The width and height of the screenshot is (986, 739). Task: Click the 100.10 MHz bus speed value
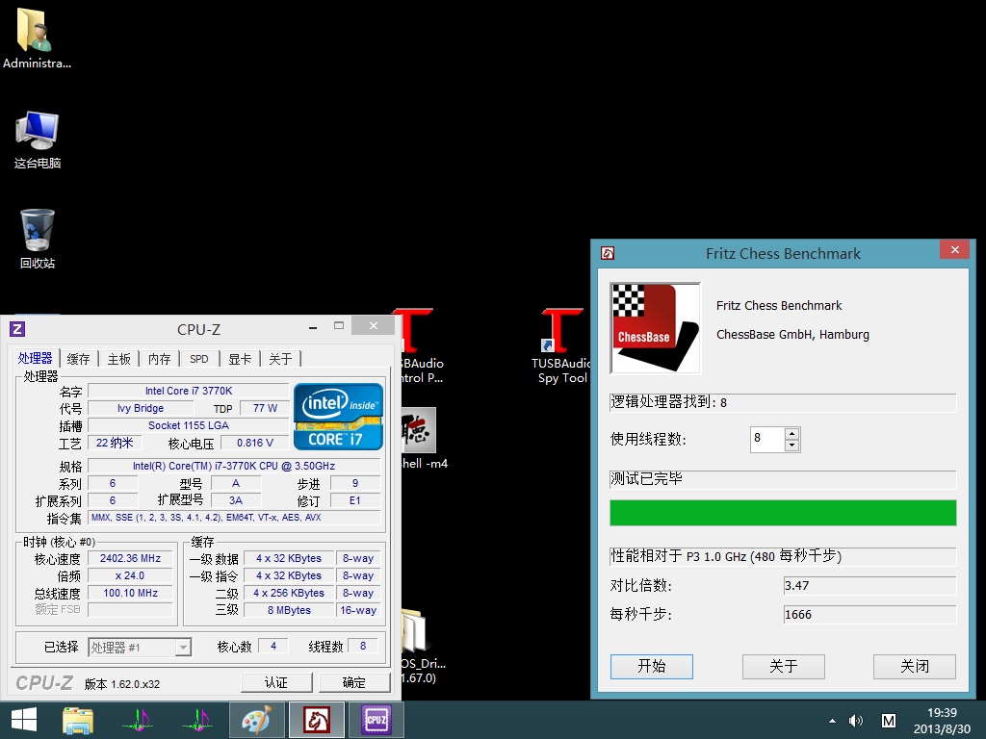[x=130, y=593]
